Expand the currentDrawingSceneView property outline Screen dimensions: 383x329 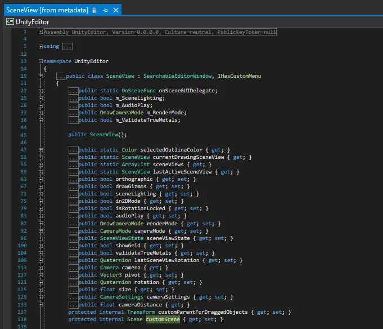pos(41,157)
